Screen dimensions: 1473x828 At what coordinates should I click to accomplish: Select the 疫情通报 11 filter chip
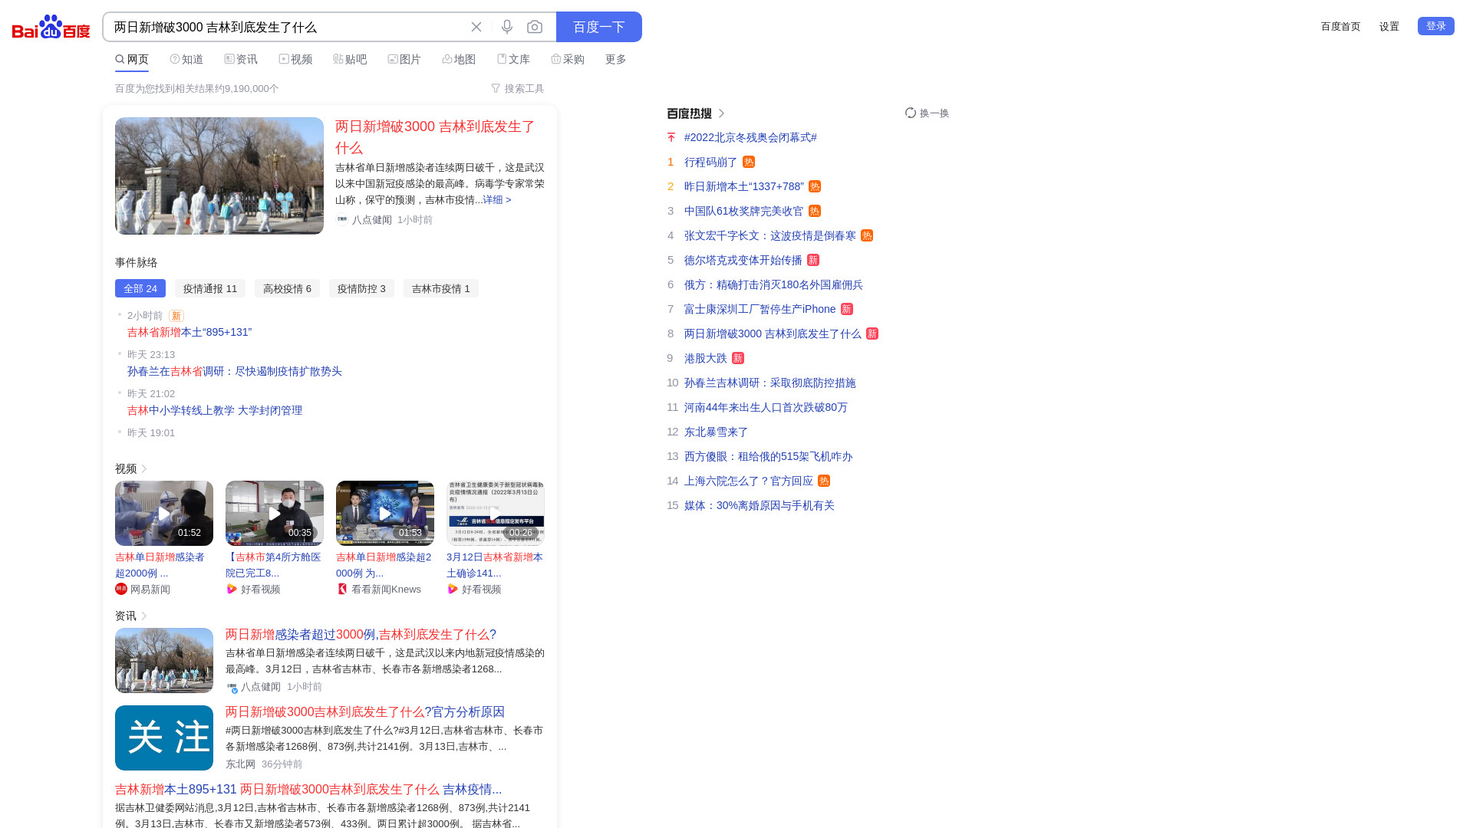pyautogui.click(x=210, y=288)
